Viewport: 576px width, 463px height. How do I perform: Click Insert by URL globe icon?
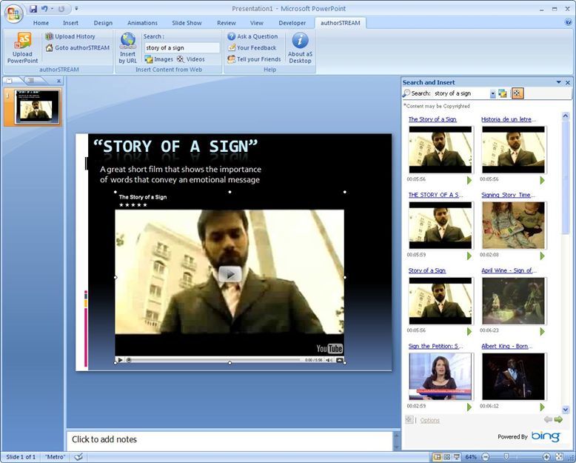[x=127, y=41]
